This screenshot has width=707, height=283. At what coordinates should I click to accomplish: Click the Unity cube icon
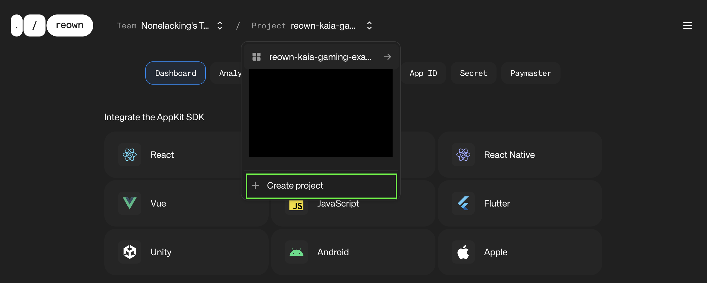(129, 252)
